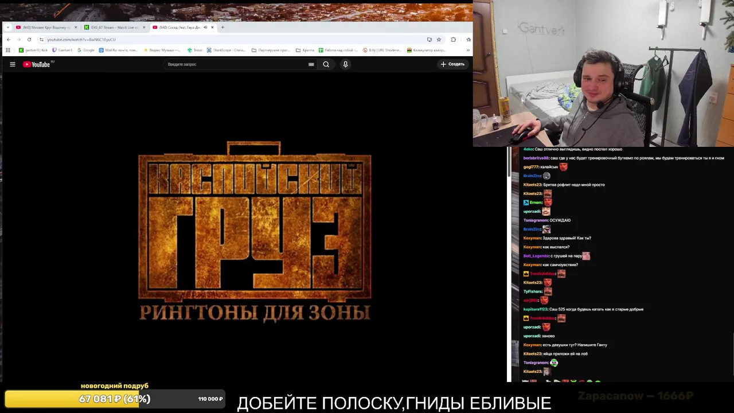Click the Создать create button

click(x=452, y=64)
